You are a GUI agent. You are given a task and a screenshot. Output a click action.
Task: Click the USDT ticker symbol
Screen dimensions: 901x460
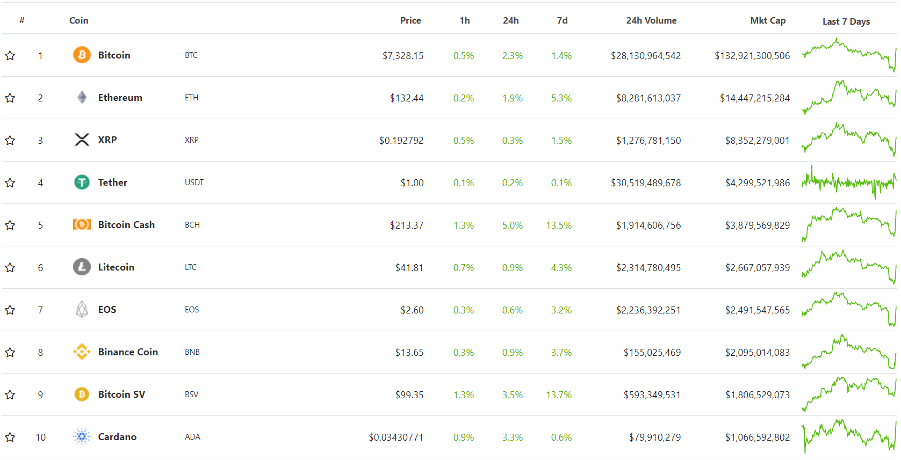point(194,182)
